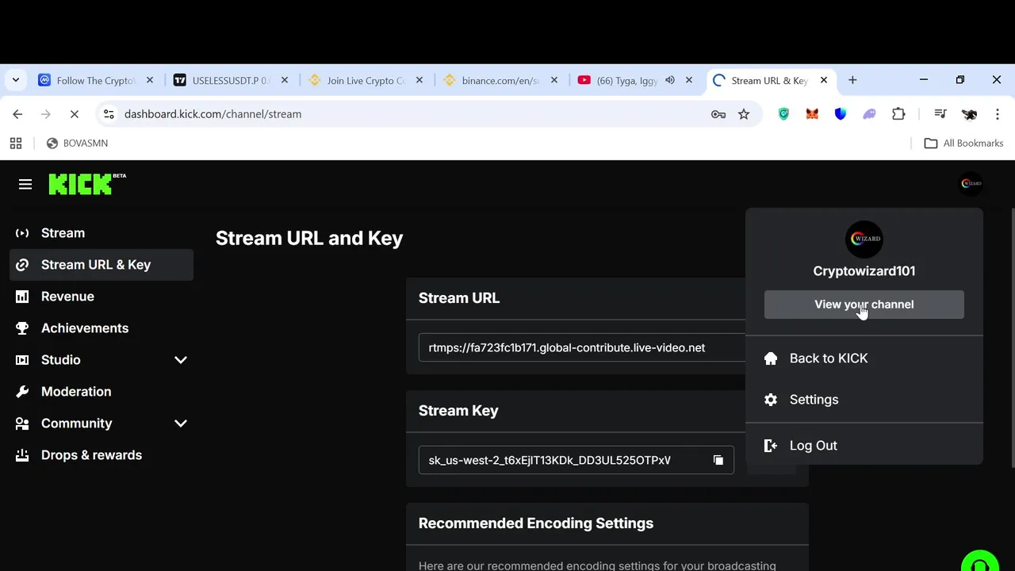Choose Log Out from profile menu
Image resolution: width=1015 pixels, height=571 pixels.
coord(864,446)
